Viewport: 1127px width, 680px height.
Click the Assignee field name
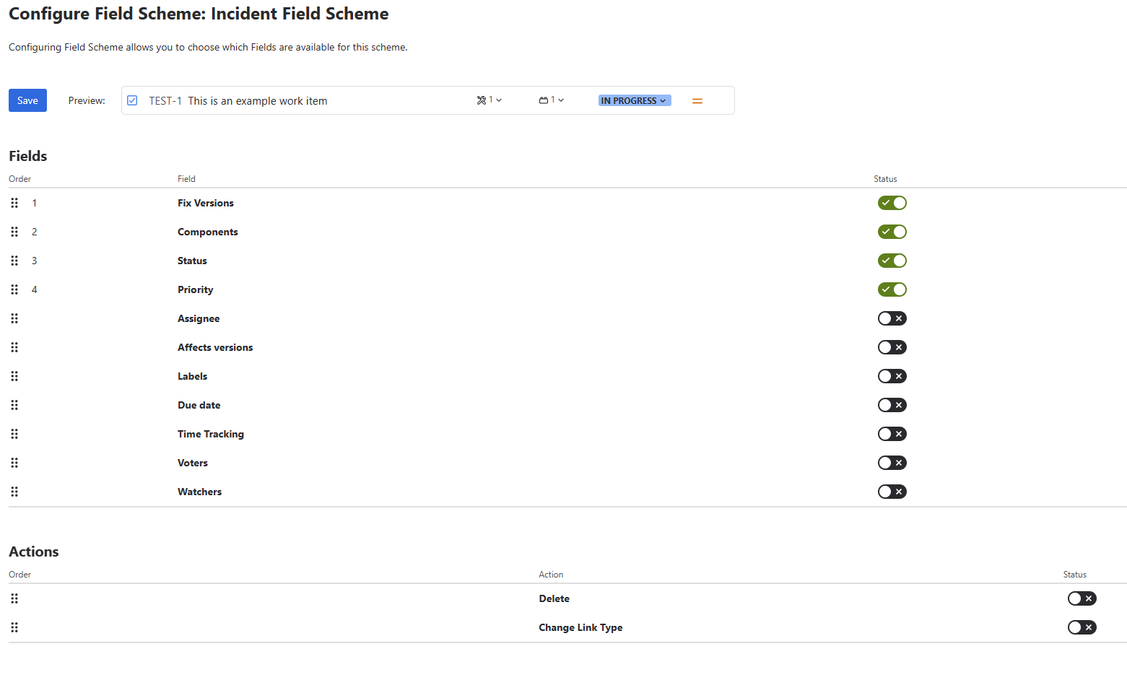pyautogui.click(x=199, y=318)
